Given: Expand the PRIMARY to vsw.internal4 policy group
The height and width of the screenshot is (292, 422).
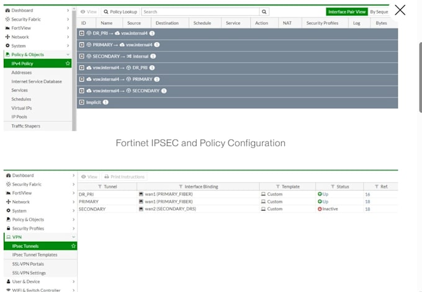Looking at the screenshot, I should (82, 45).
